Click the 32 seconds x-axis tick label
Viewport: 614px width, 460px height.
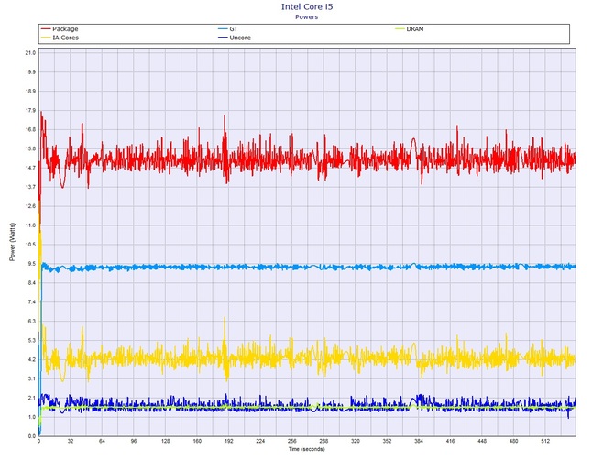click(71, 441)
